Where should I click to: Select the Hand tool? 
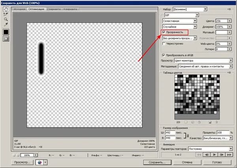click(x=6, y=9)
